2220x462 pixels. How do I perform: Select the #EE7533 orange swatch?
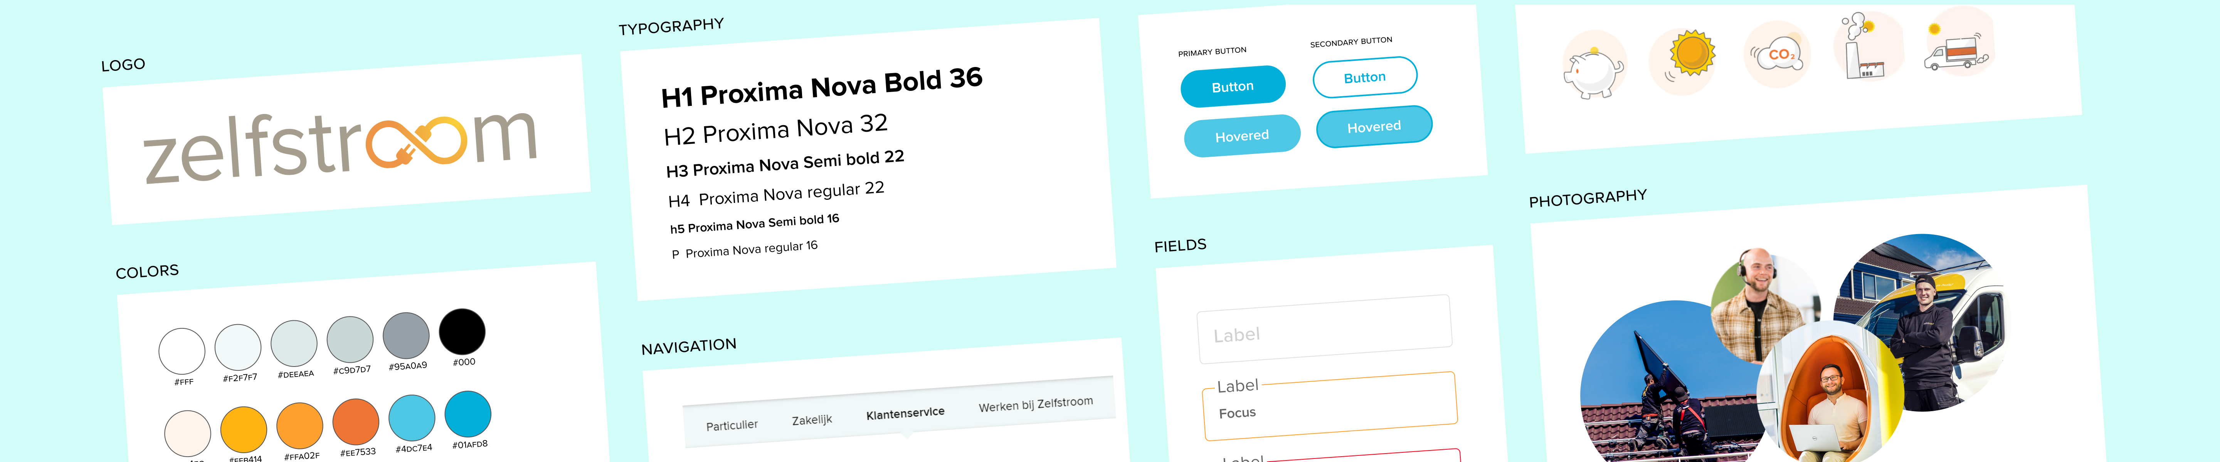pyautogui.click(x=356, y=422)
